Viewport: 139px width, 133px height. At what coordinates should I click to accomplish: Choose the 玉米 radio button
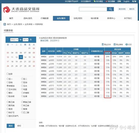tap(22, 86)
